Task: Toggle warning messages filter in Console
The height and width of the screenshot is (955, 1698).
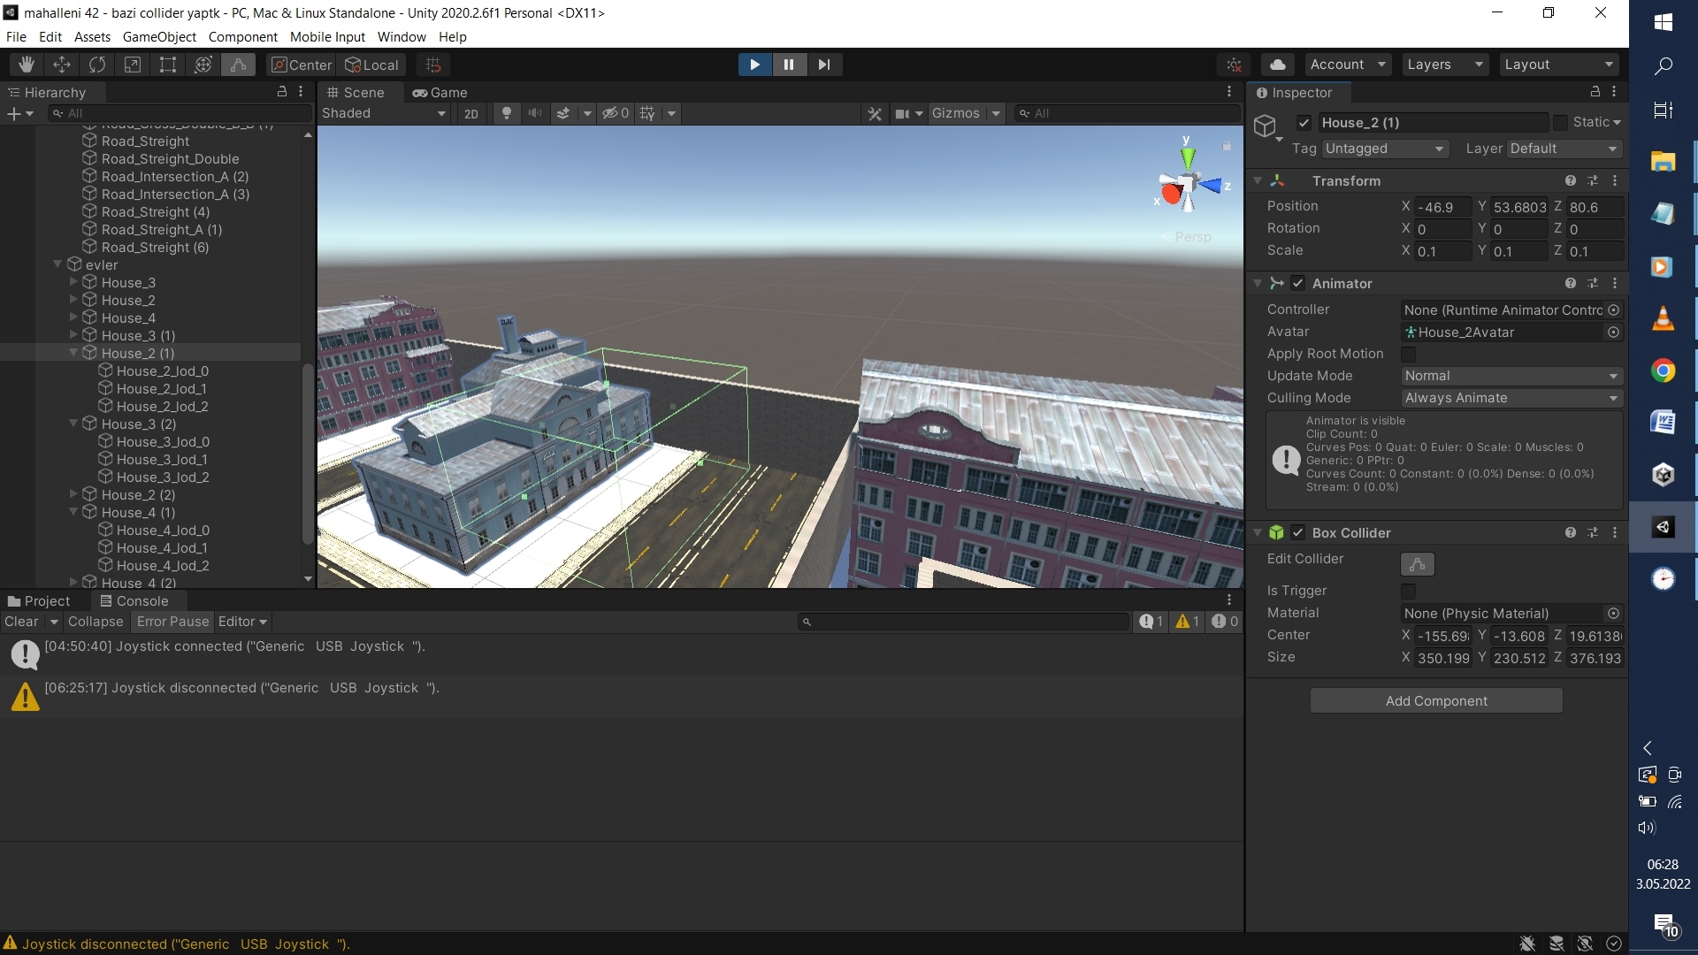Action: pos(1188,622)
